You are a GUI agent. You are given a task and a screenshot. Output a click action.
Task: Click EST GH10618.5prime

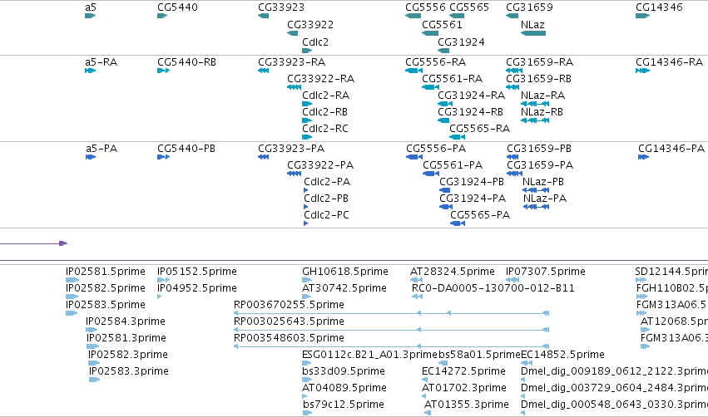coord(345,272)
